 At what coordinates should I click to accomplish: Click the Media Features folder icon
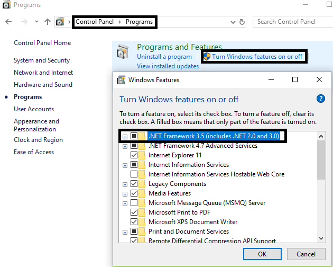(142, 193)
